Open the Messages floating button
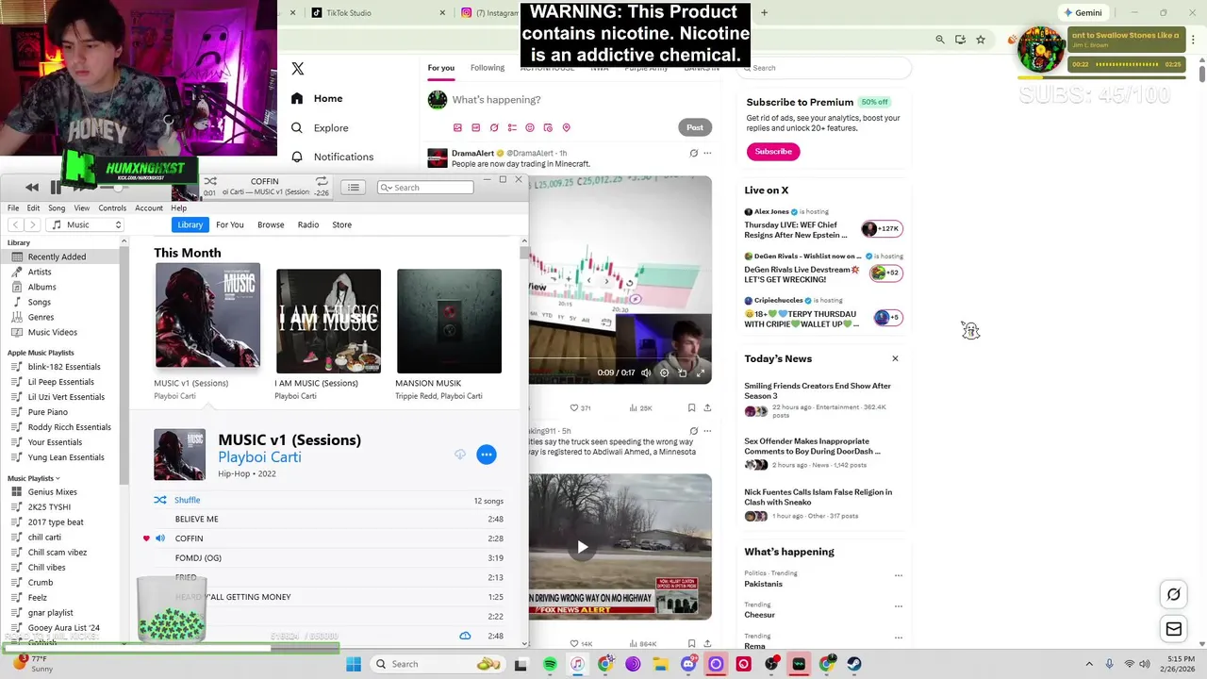The image size is (1207, 679). [1174, 629]
